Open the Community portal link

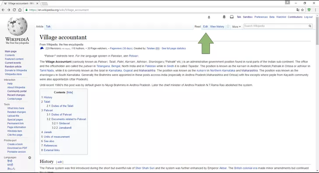pos(17,91)
